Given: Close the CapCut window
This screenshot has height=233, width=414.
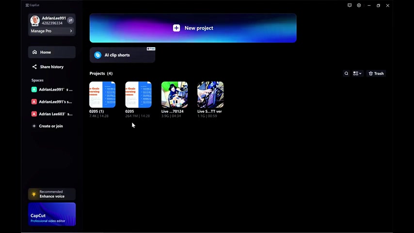Looking at the screenshot, I should tap(388, 5).
